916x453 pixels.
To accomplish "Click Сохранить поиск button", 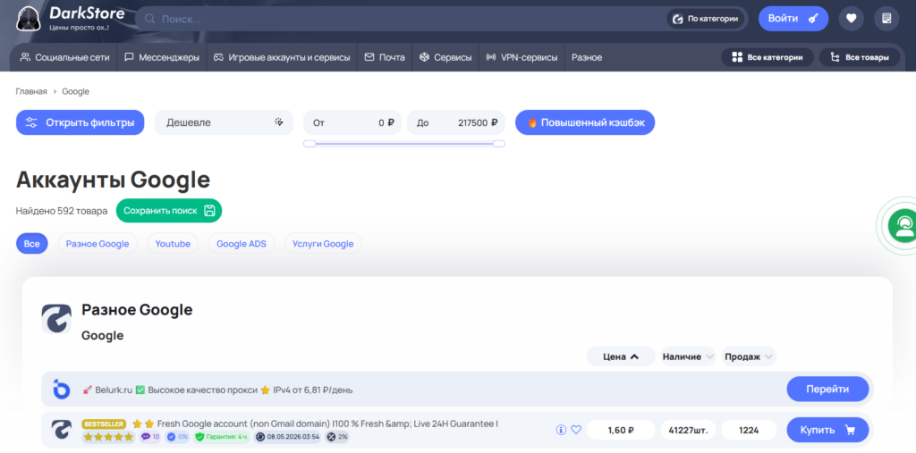I will 169,211.
